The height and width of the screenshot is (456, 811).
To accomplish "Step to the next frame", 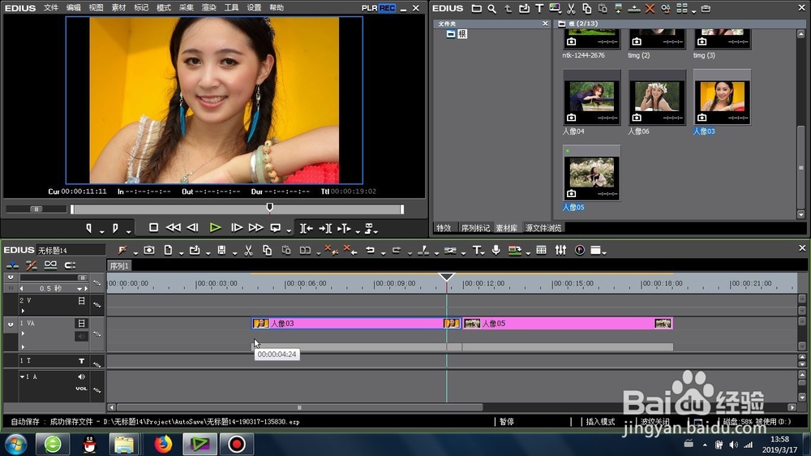I will 236,228.
